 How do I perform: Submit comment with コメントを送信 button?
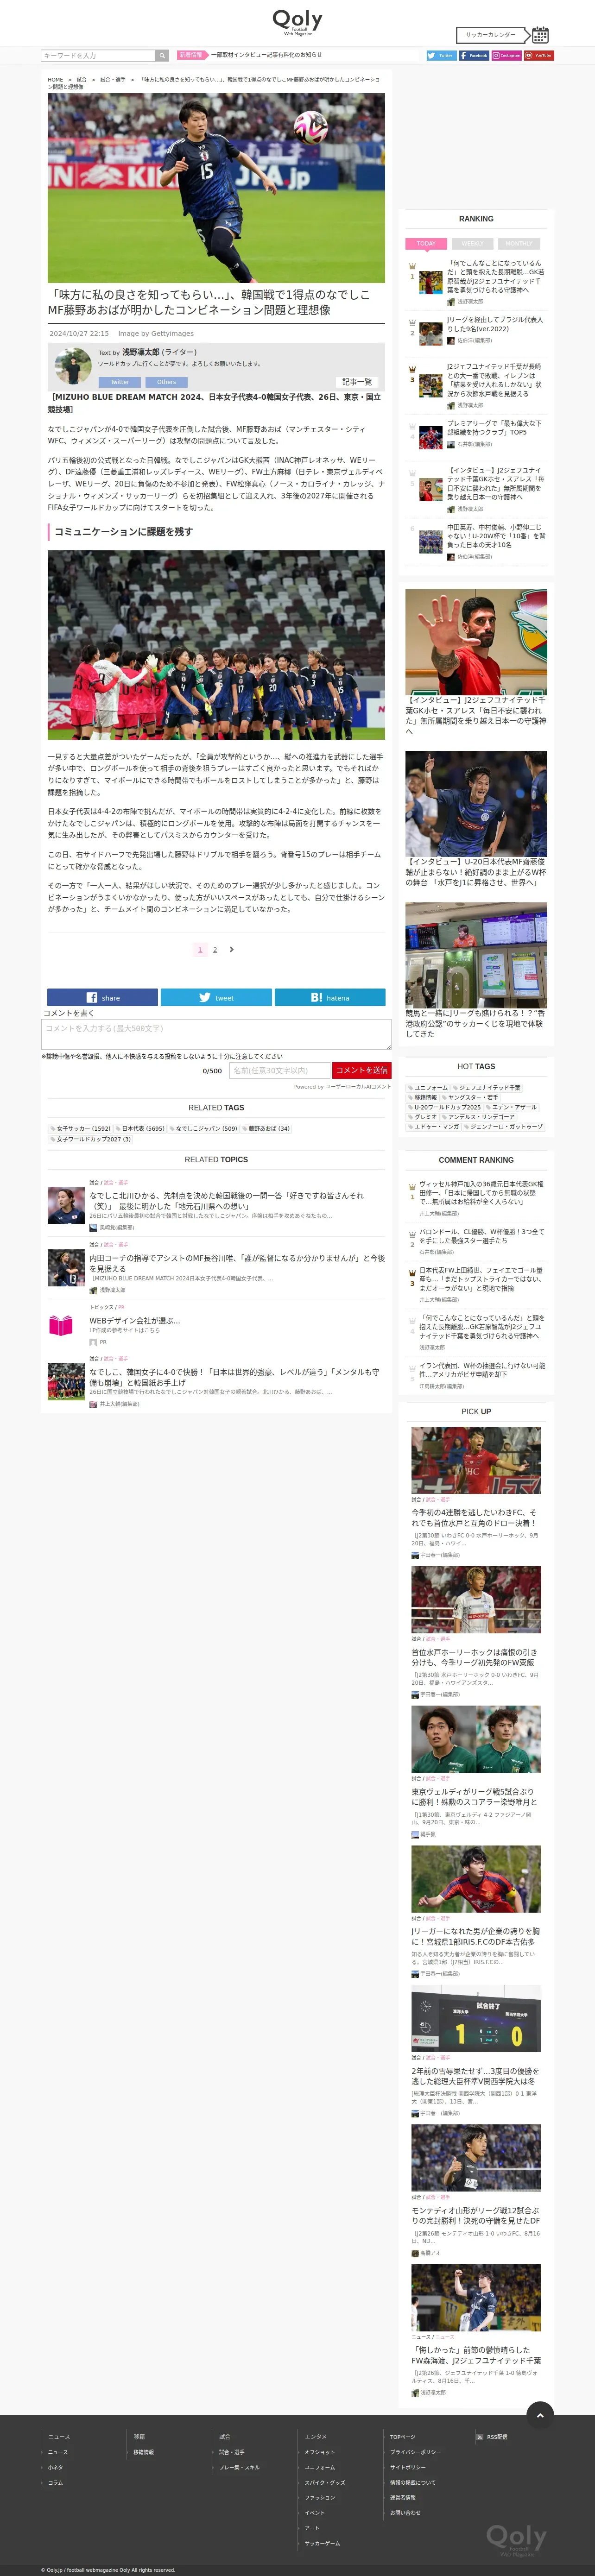[x=362, y=1070]
